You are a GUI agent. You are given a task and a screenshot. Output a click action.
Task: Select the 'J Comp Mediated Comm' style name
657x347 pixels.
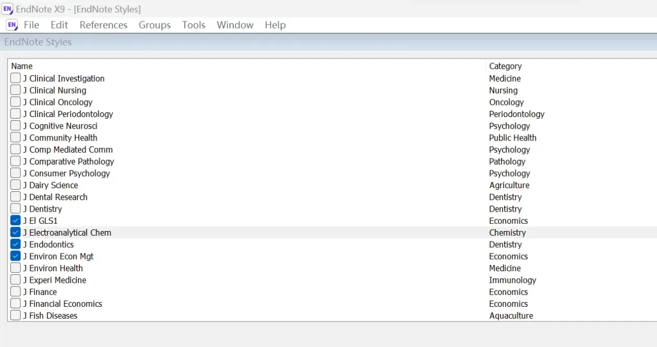[x=68, y=149]
